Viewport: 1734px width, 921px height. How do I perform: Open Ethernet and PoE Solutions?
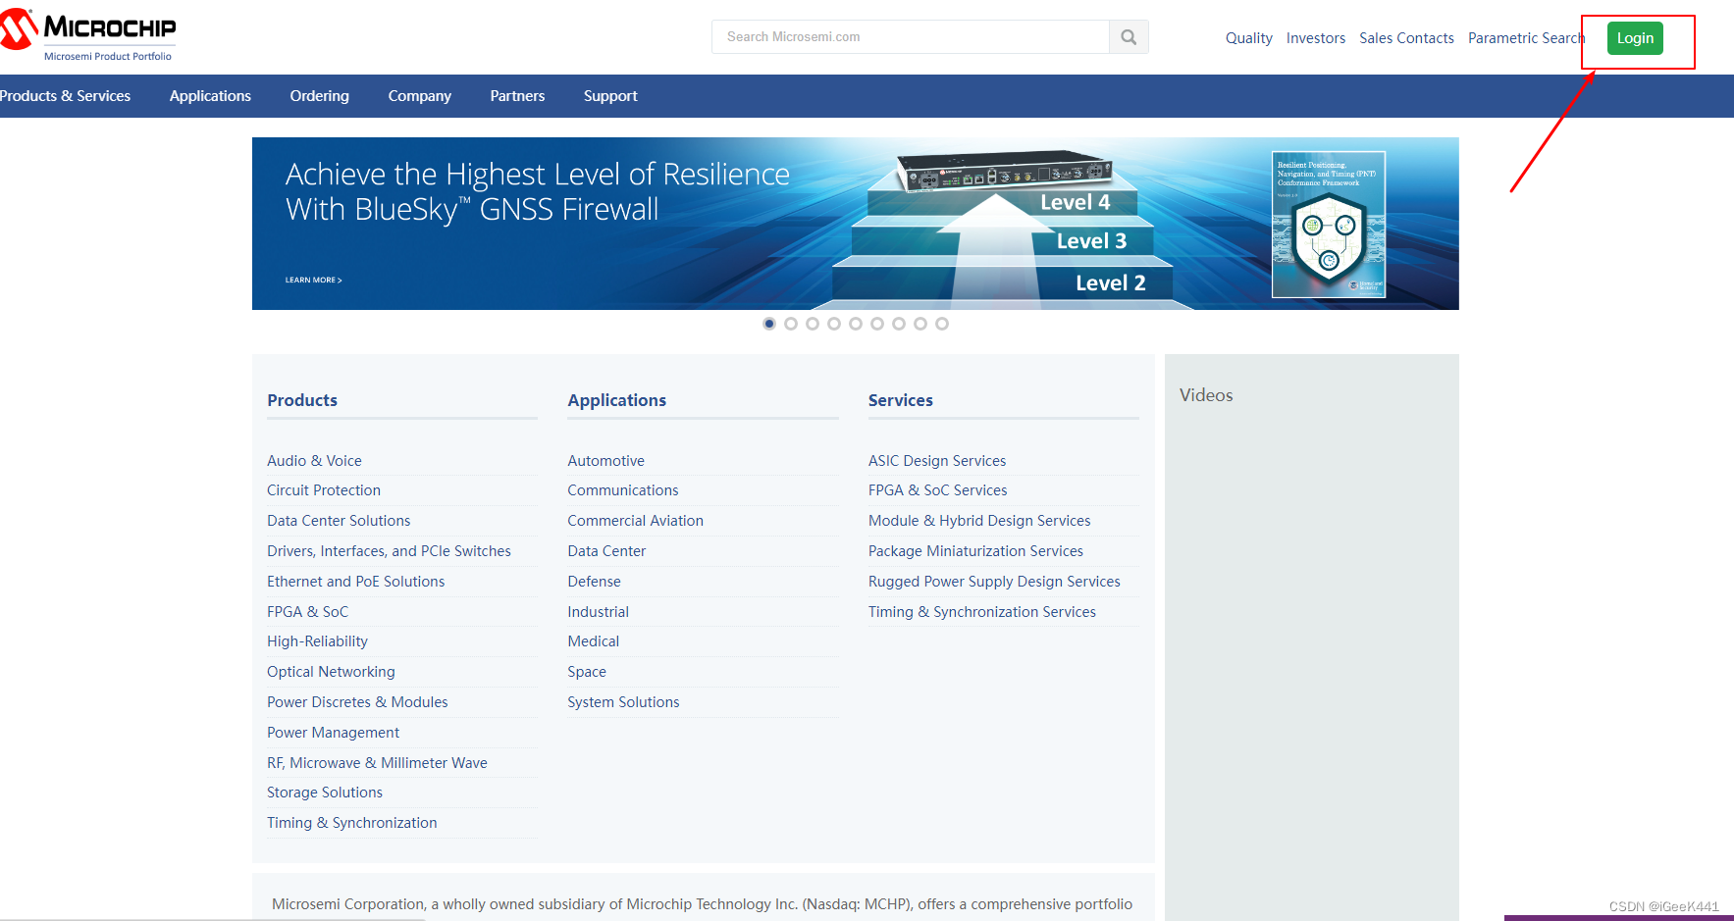(355, 582)
